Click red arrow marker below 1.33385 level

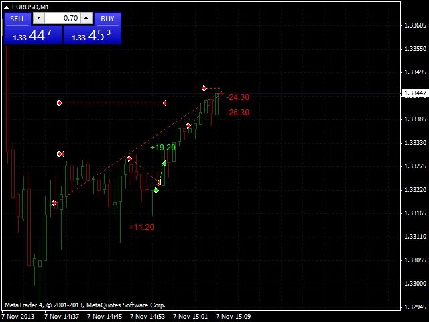(x=188, y=125)
